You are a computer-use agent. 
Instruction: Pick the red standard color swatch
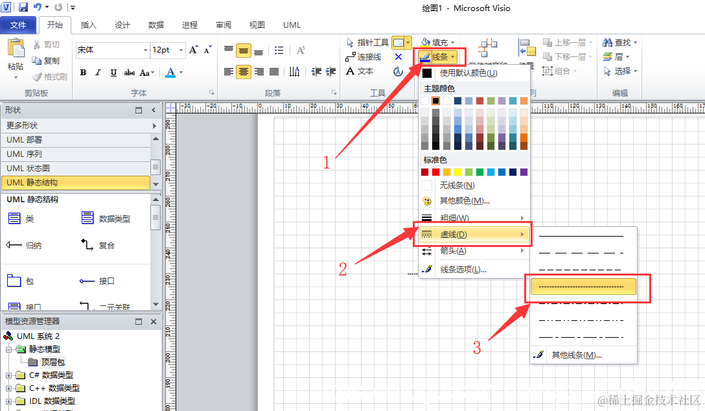pyautogui.click(x=435, y=172)
